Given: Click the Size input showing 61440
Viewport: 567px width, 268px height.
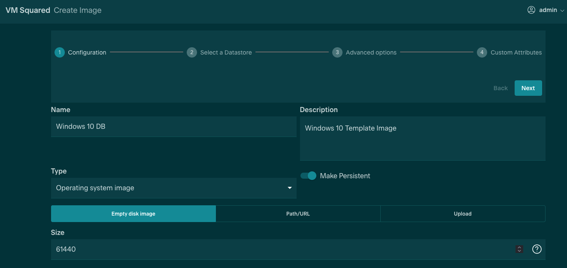Looking at the screenshot, I should point(279,249).
